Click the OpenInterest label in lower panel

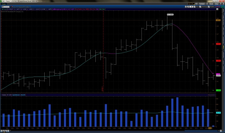16,95
